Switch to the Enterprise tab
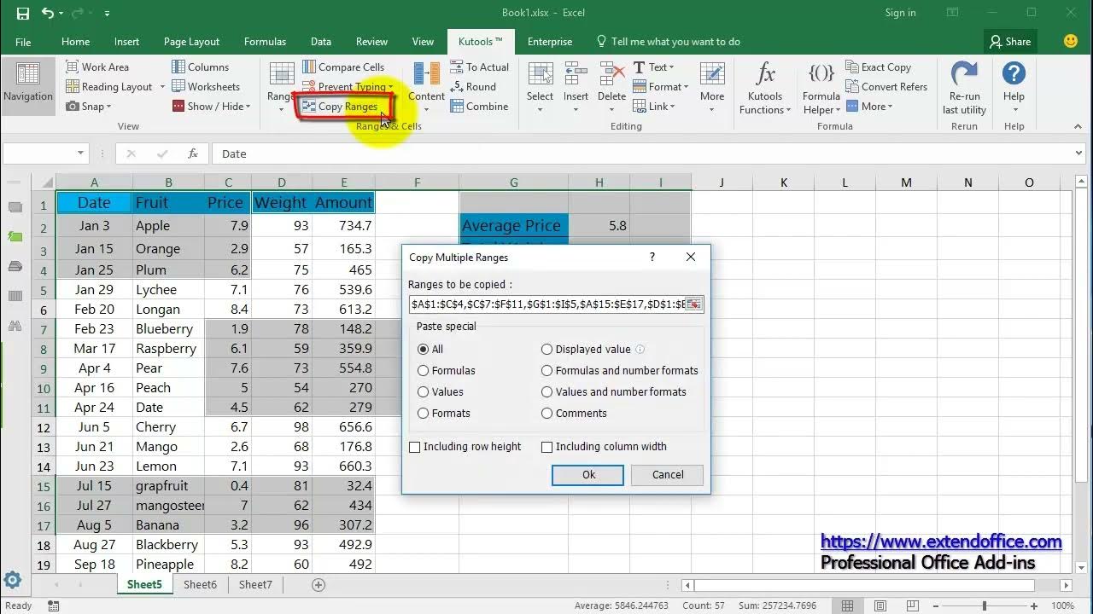1093x614 pixels. 550,41
